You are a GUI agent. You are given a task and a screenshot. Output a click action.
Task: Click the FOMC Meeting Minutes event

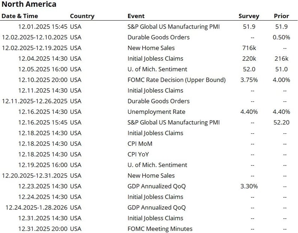(160, 229)
